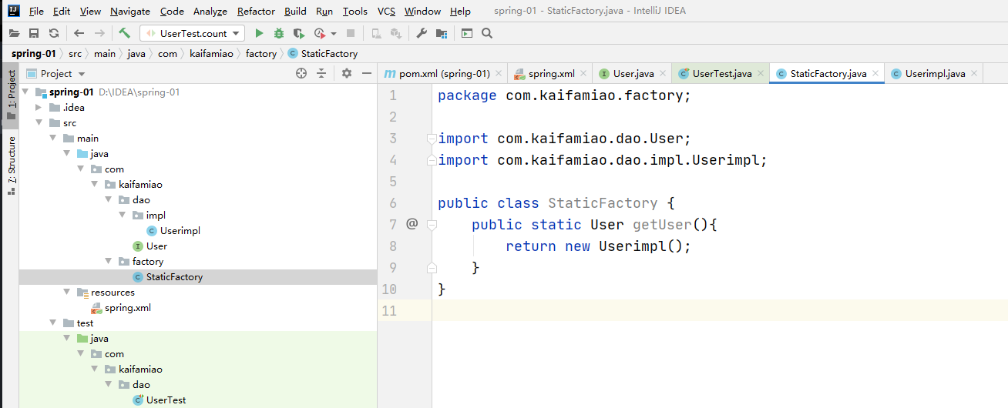The height and width of the screenshot is (408, 1008).
Task: Open Project panel gear options
Action: [x=347, y=74]
